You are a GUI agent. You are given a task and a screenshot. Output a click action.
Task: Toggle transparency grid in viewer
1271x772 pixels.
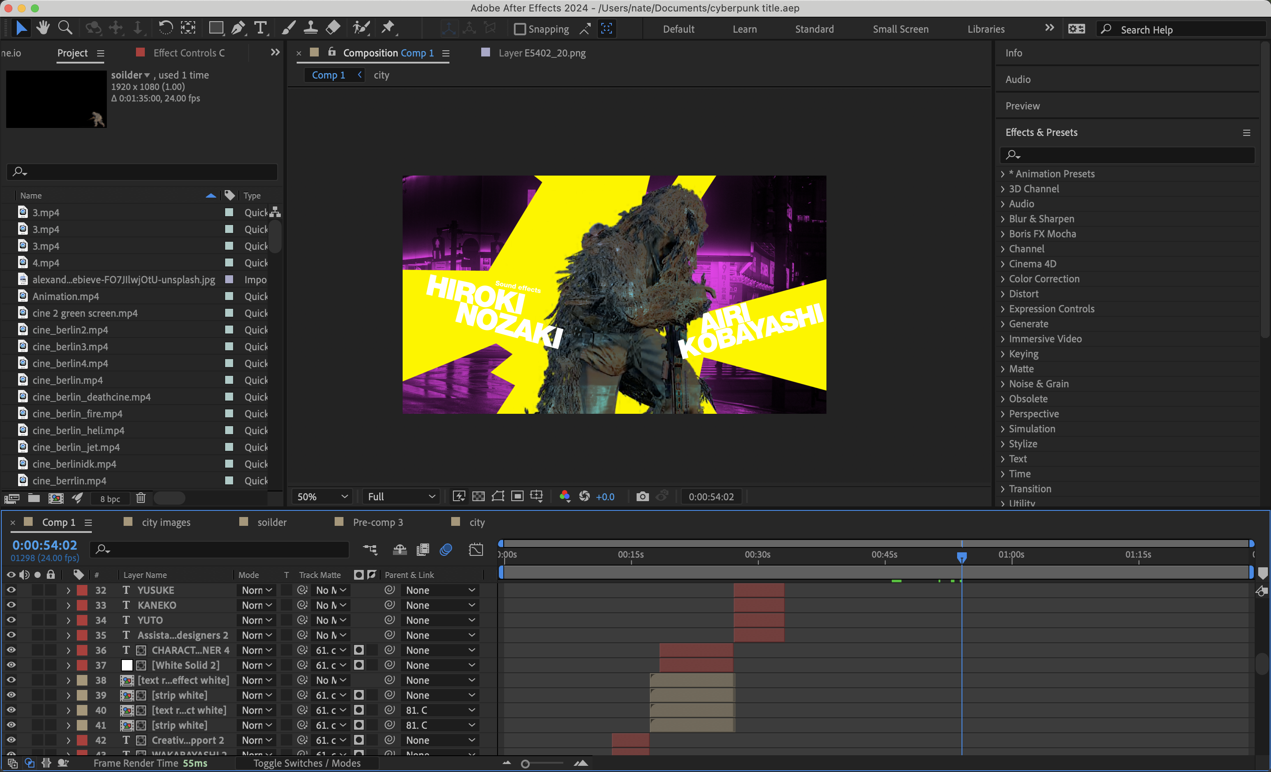pyautogui.click(x=479, y=496)
